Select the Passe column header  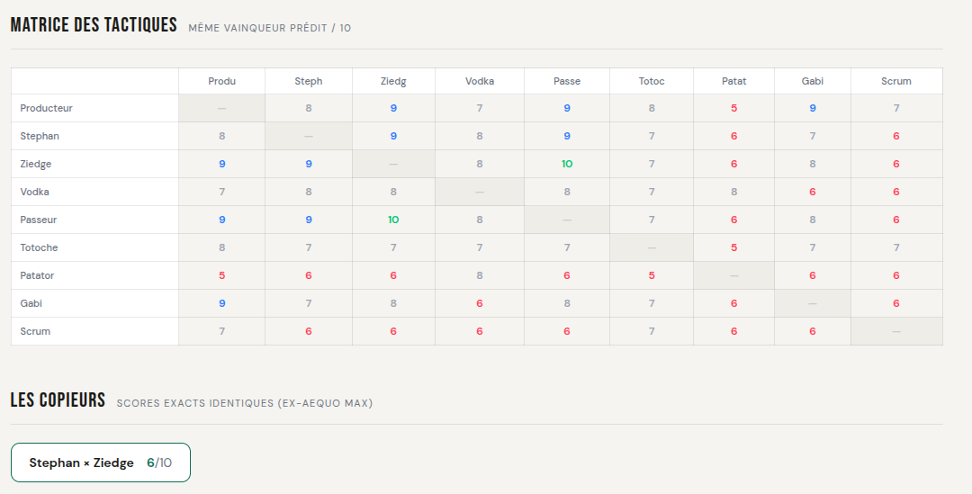[x=567, y=81]
